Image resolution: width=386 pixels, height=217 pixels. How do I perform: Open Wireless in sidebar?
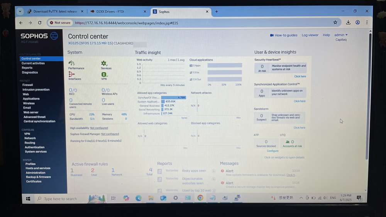pos(29,103)
